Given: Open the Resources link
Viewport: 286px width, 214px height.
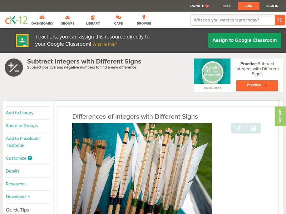Looking at the screenshot, I should tap(16, 184).
